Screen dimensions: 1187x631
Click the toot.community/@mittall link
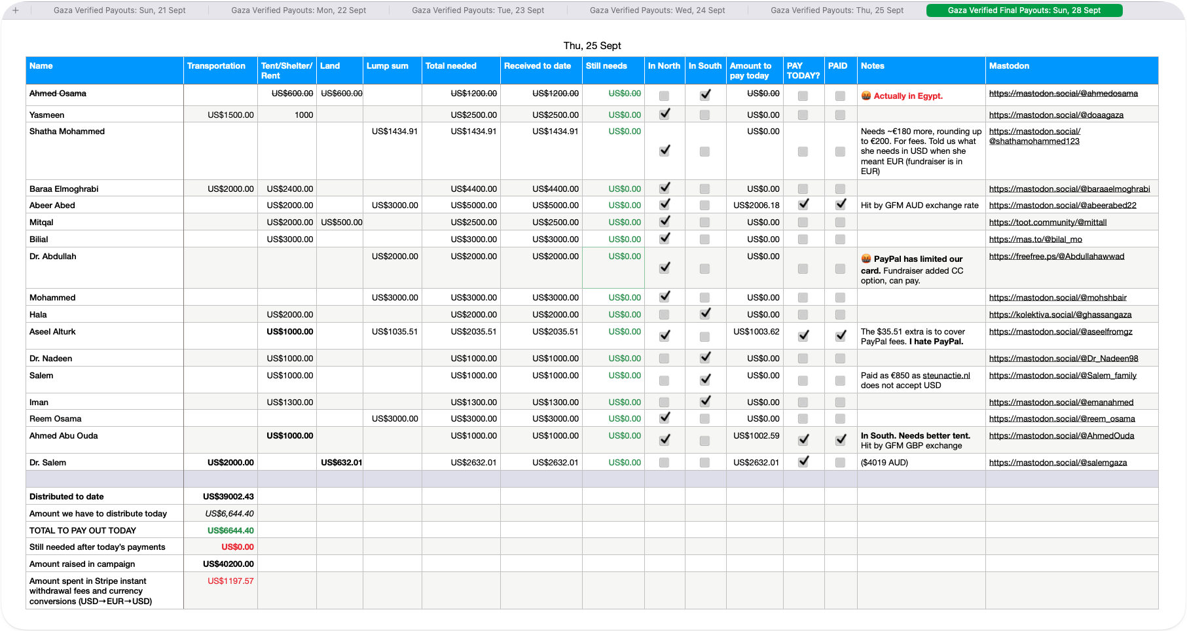point(1048,222)
